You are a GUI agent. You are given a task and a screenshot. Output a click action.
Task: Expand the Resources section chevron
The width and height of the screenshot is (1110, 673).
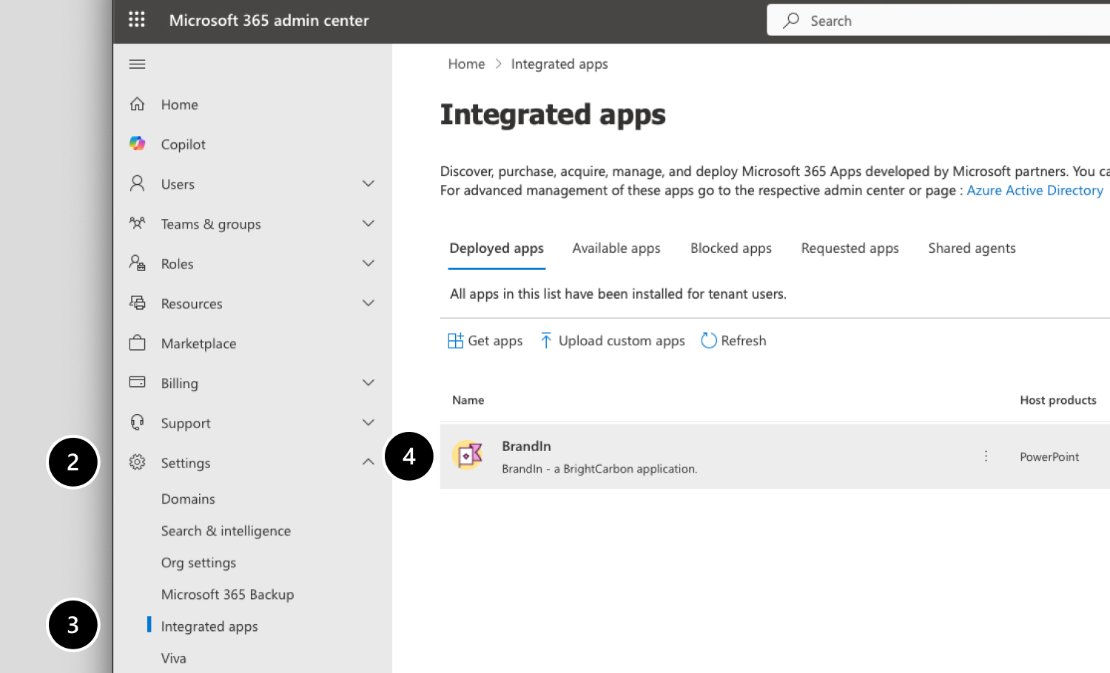[368, 303]
